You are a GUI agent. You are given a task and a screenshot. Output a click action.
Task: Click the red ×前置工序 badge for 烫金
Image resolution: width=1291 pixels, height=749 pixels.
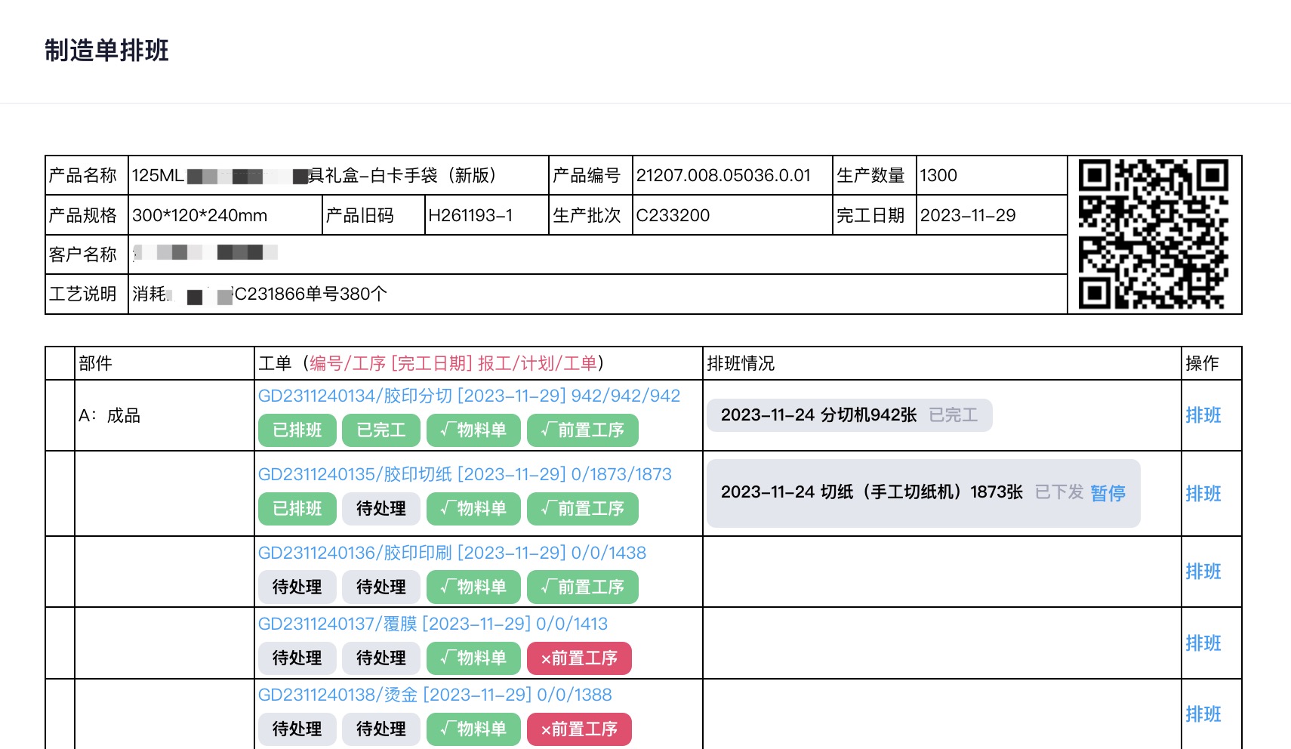coord(579,729)
